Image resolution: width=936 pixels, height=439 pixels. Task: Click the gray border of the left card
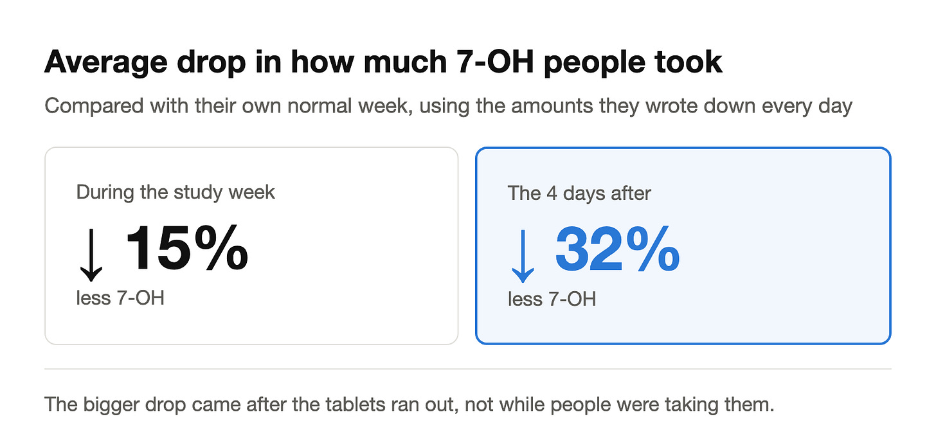pyautogui.click(x=46, y=246)
